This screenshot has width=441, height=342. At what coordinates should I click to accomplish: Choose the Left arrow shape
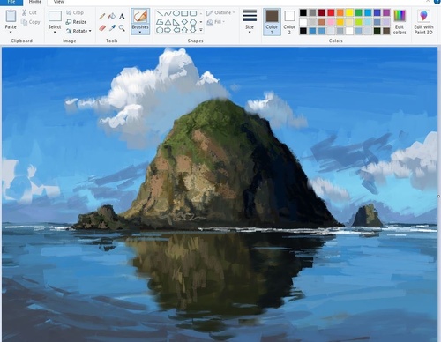[176, 30]
